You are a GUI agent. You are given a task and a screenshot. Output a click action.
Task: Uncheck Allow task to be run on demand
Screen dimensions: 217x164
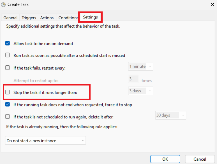coord(8,44)
